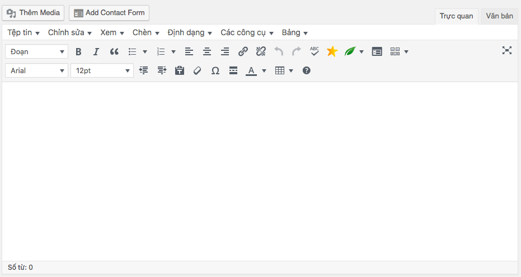
Task: Click the yellow star icon
Action: coord(332,52)
